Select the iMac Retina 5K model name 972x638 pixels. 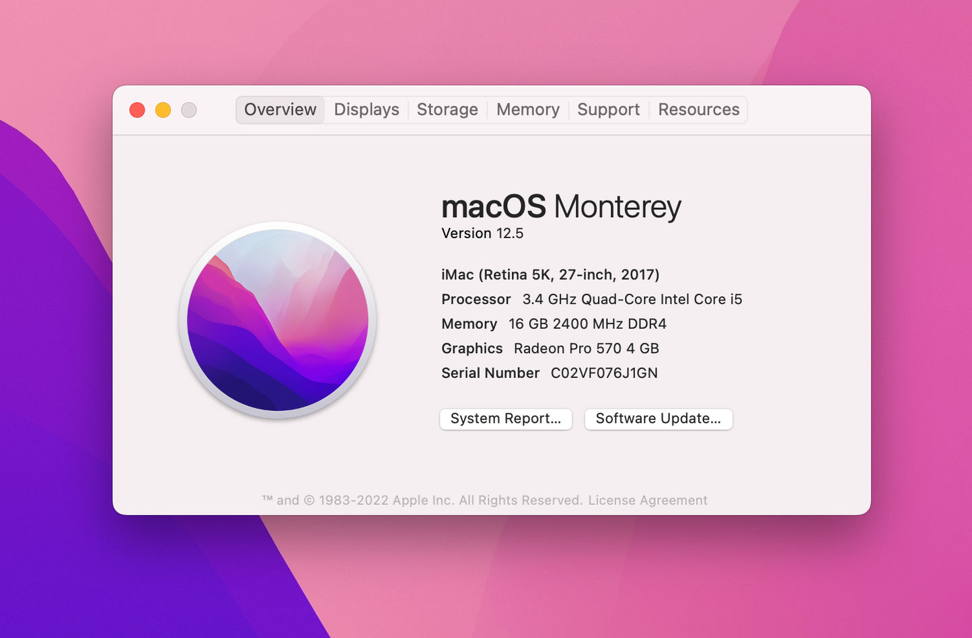point(550,274)
